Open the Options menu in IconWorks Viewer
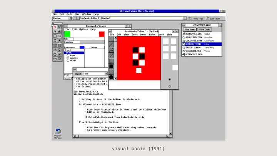Viewport: 277px width, 156px height. click(83, 29)
